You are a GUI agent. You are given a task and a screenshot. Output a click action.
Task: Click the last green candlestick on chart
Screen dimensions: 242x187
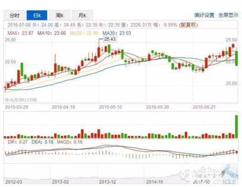pos(237,59)
